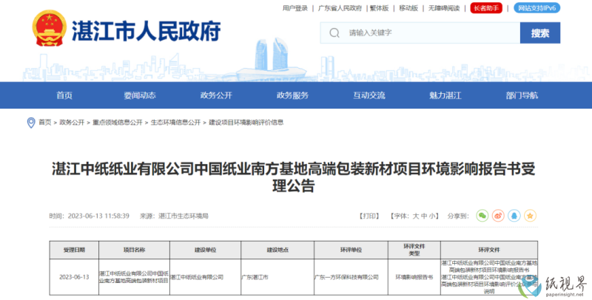Click the 环评文件 column header
The width and height of the screenshot is (592, 300).
(489, 250)
